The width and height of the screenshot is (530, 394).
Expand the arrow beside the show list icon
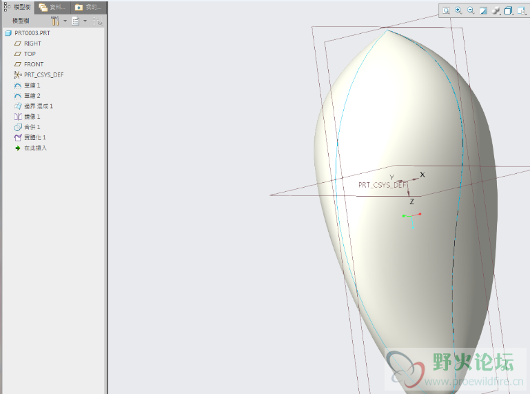[x=85, y=21]
